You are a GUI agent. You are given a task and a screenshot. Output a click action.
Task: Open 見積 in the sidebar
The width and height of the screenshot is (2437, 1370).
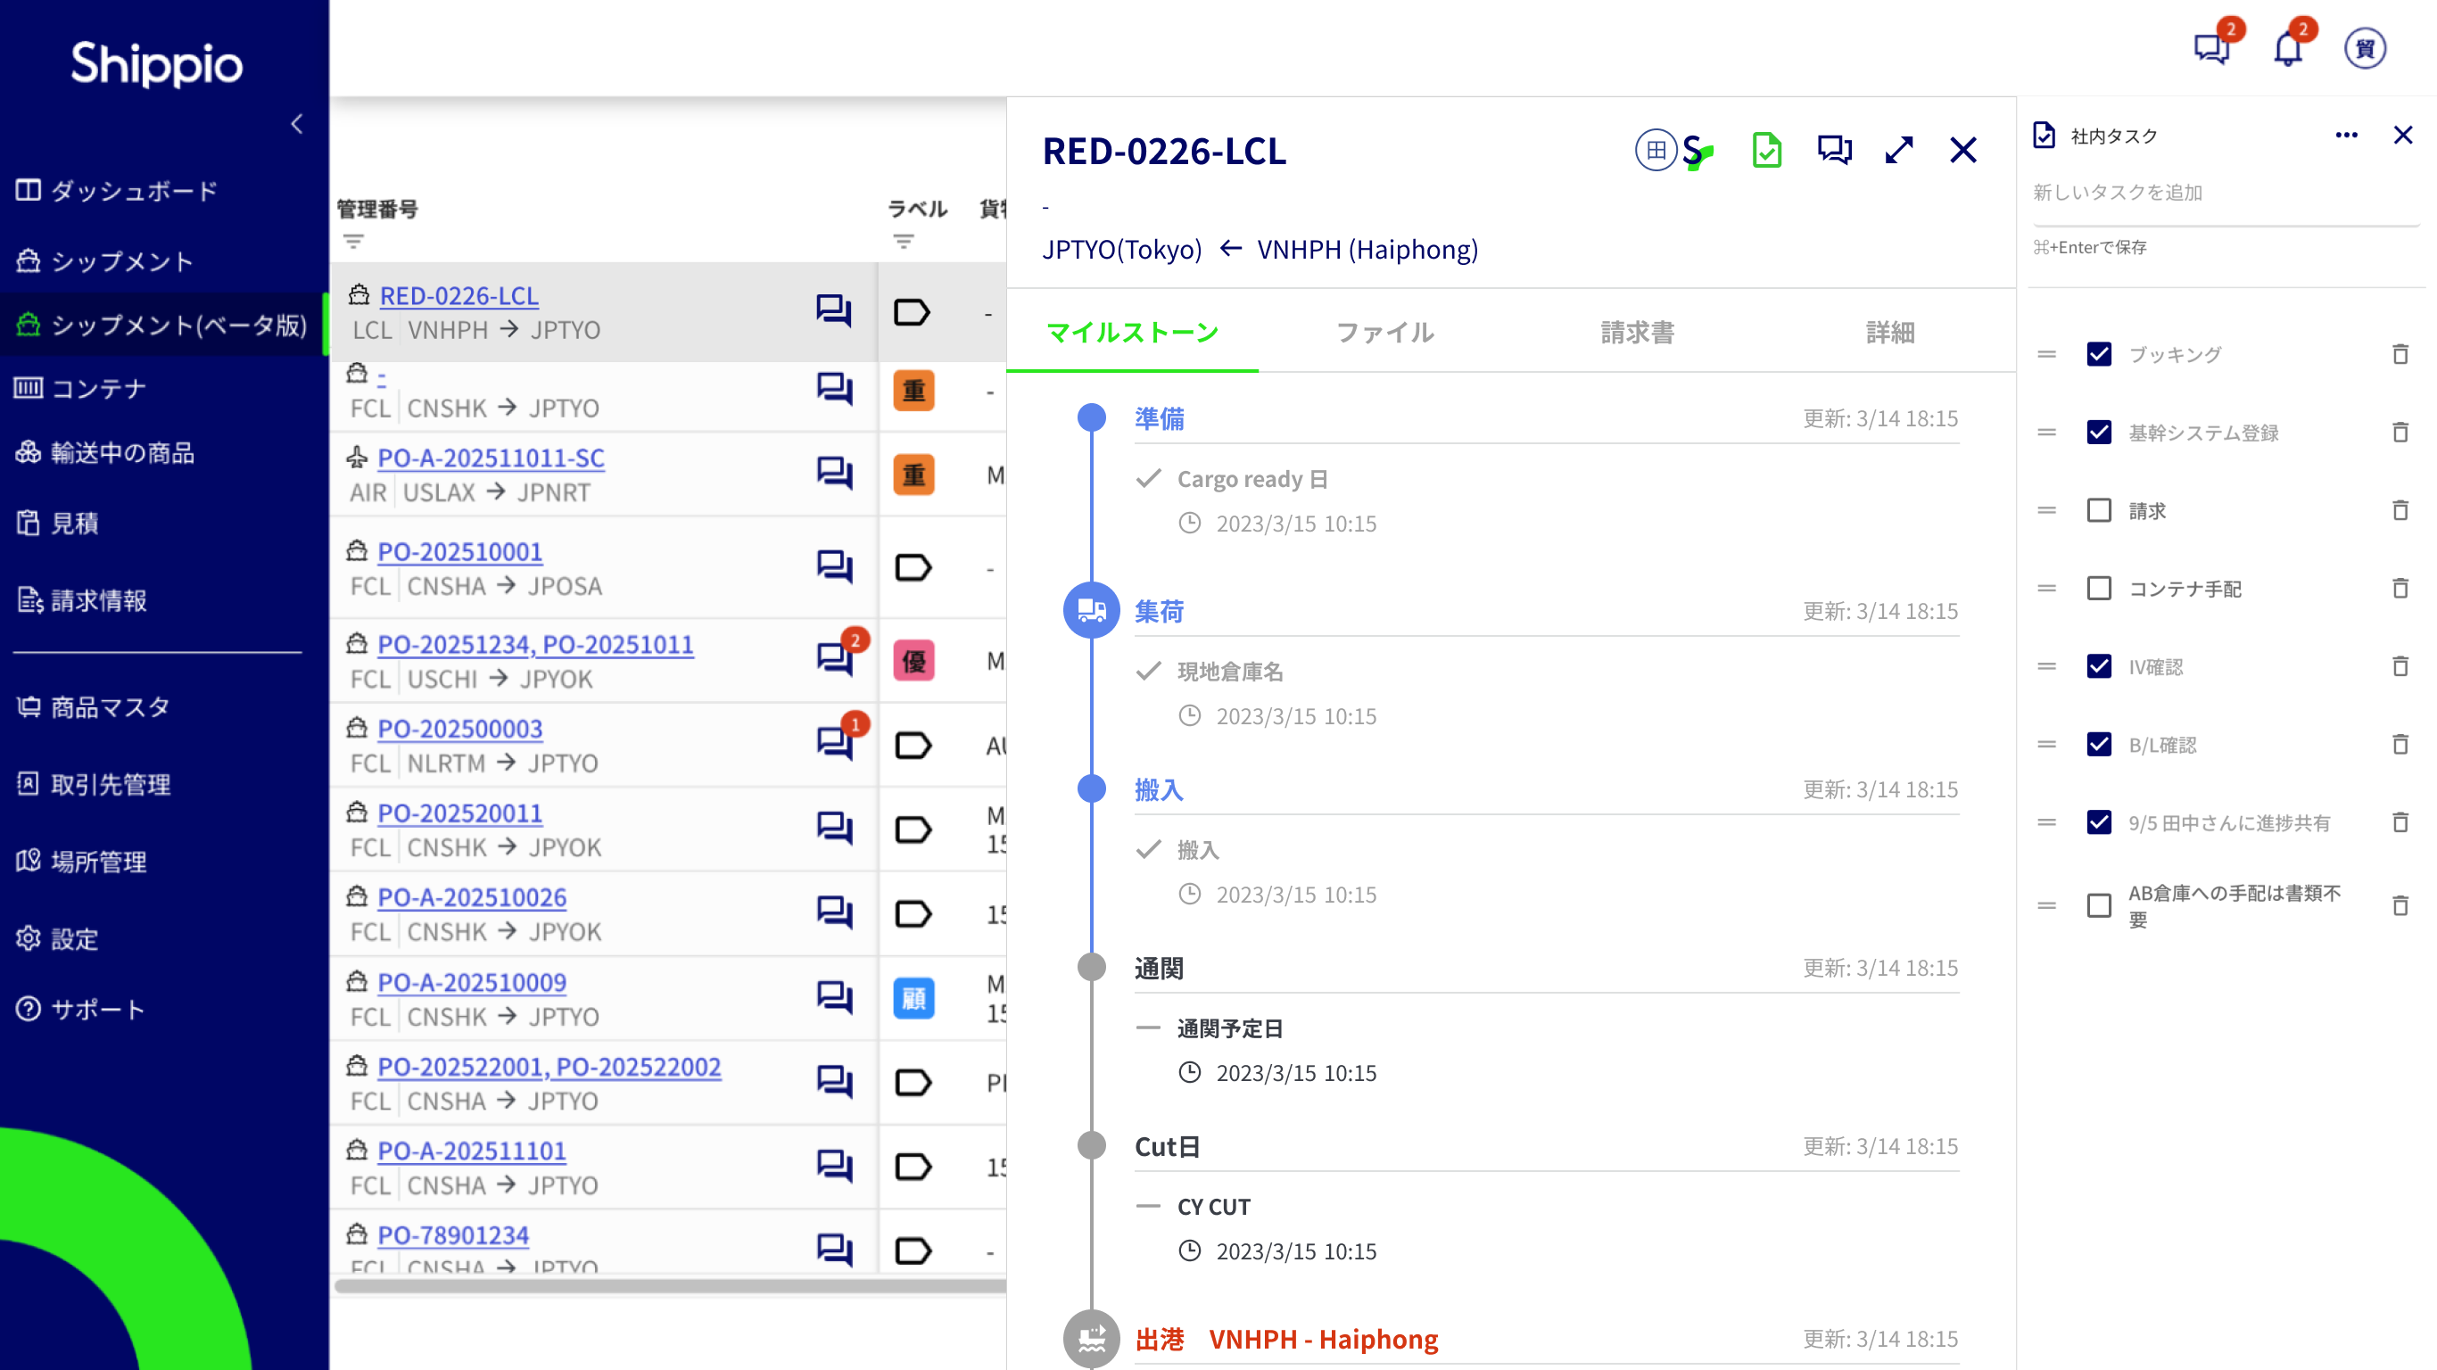coord(58,523)
